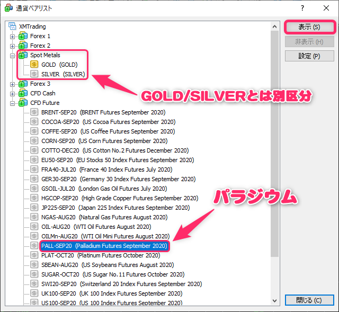Viewport: 339px width, 312px height.
Task: Select Platinum Futures October 2020 row
Action: (101, 255)
